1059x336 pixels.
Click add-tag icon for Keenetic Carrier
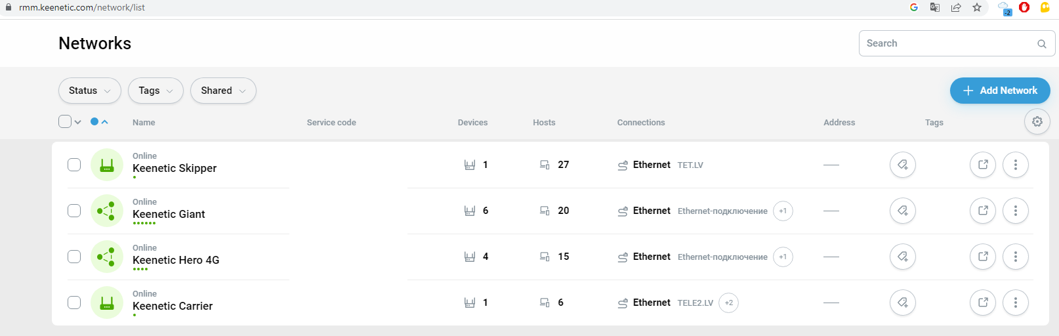(903, 303)
